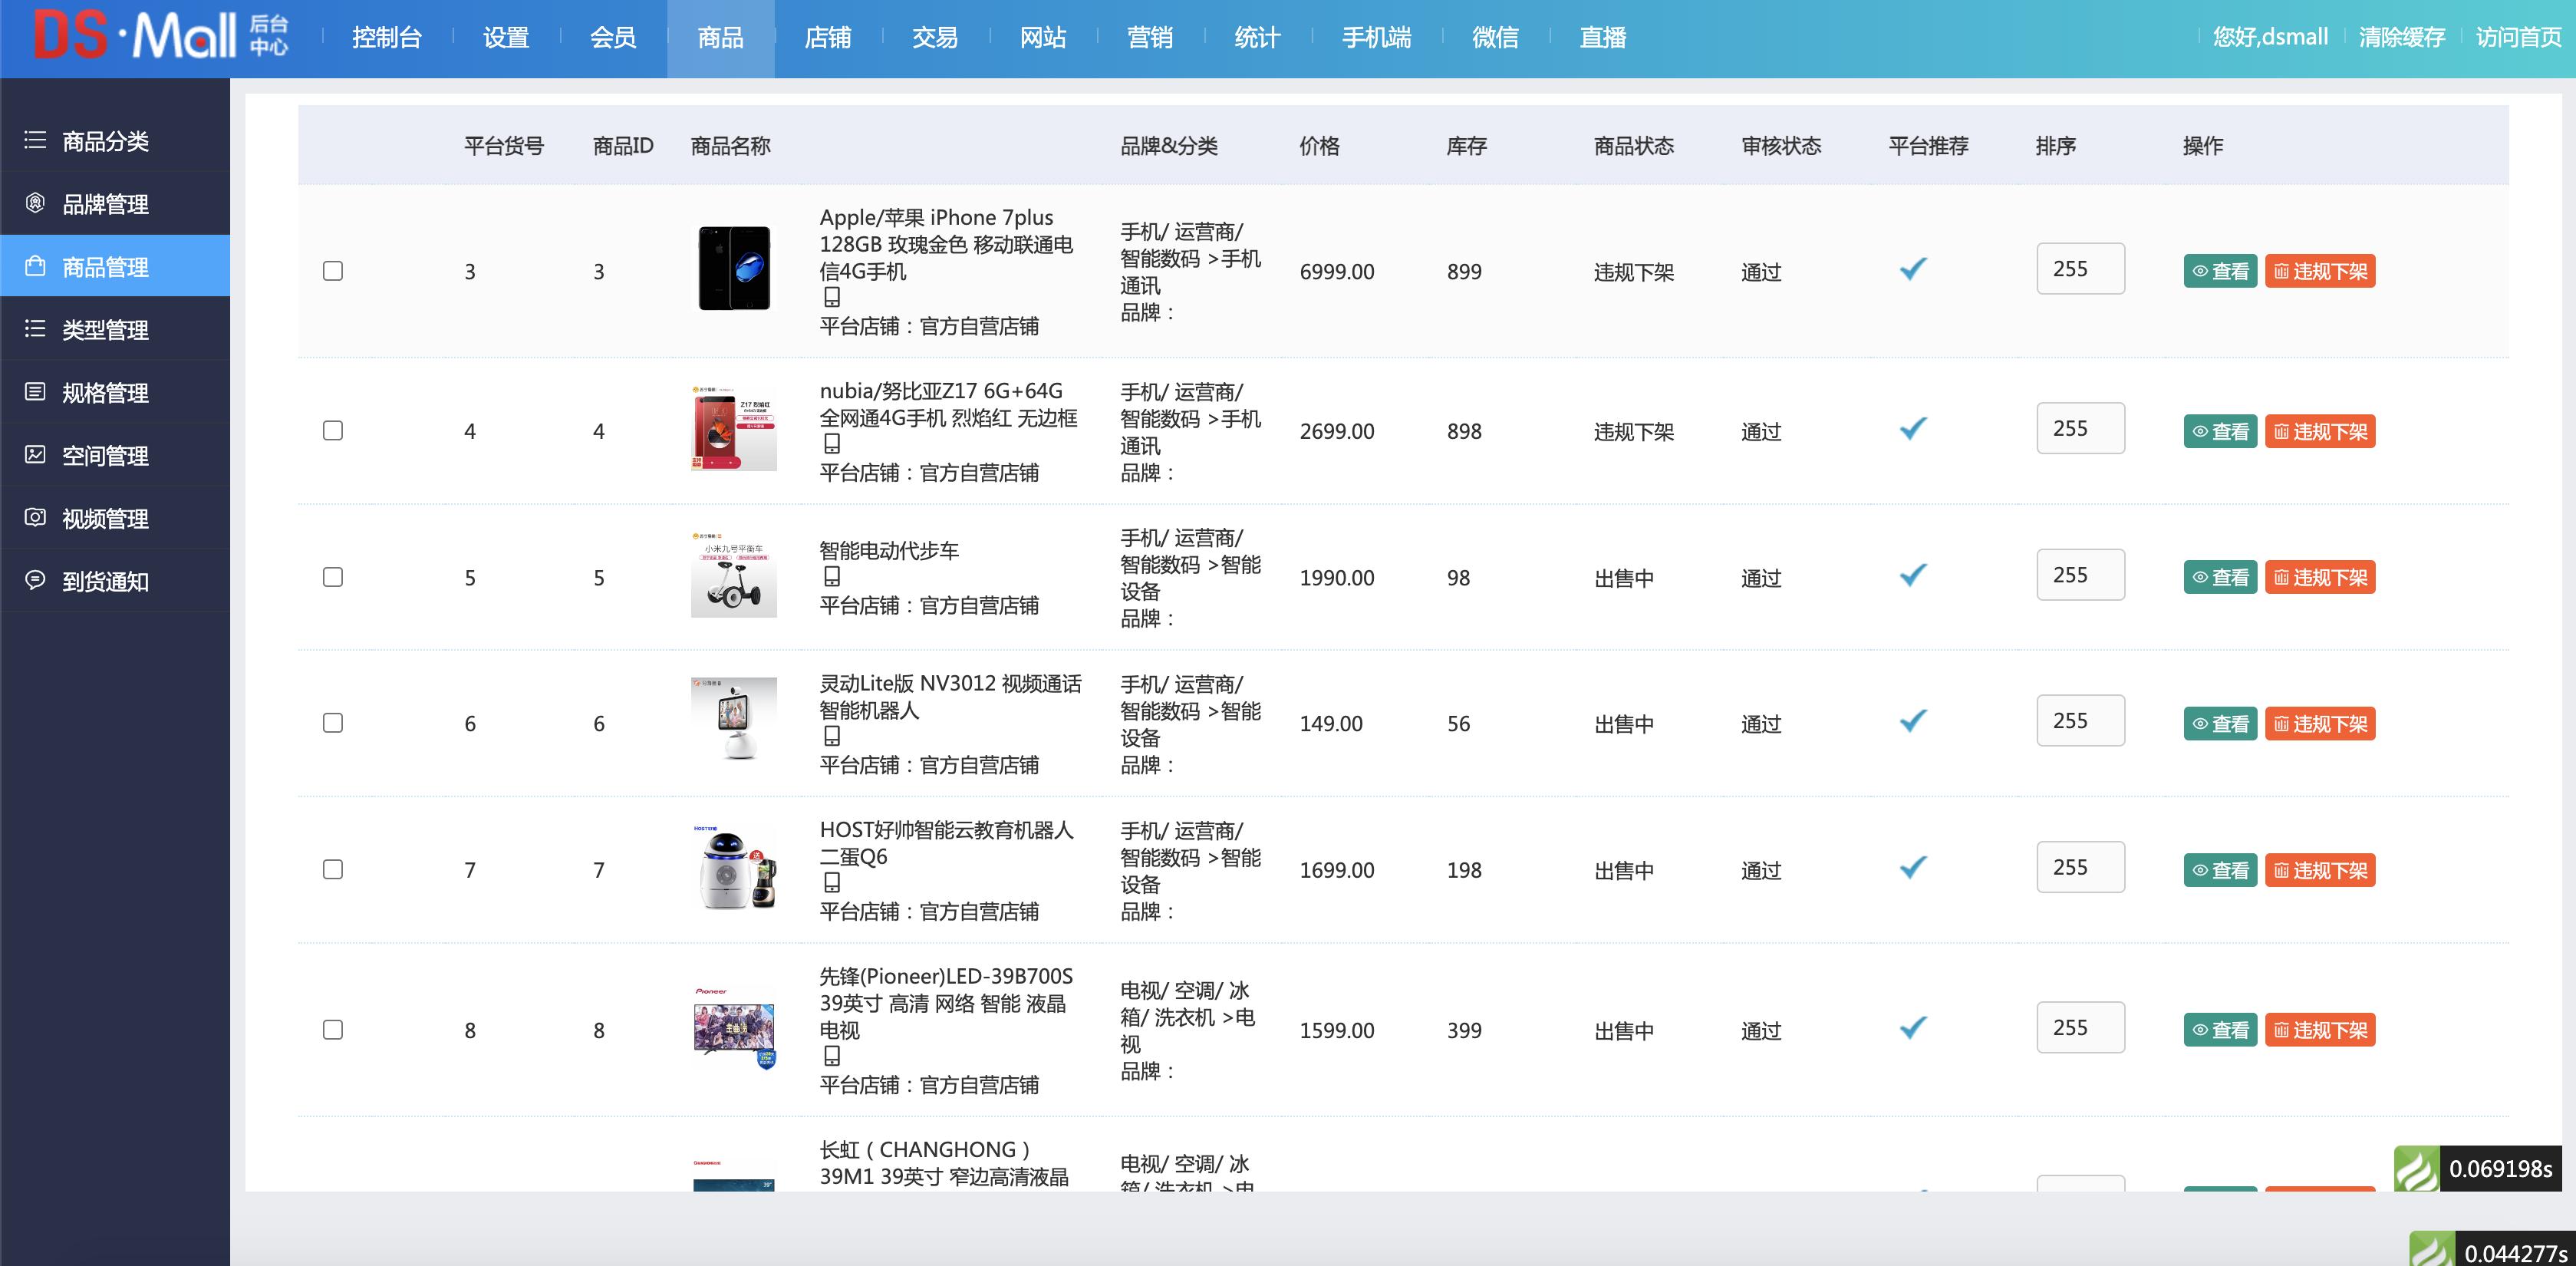This screenshot has height=1266, width=2576.
Task: Click the DS-Mall logo
Action: [x=150, y=38]
